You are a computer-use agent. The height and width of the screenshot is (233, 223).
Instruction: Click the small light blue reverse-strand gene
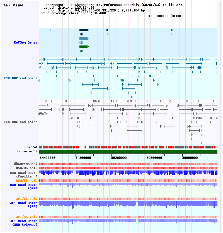click(x=81, y=42)
